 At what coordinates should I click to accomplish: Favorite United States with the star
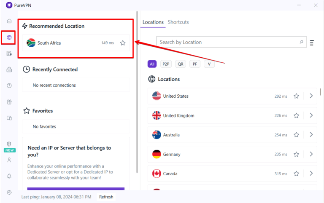pos(296,96)
